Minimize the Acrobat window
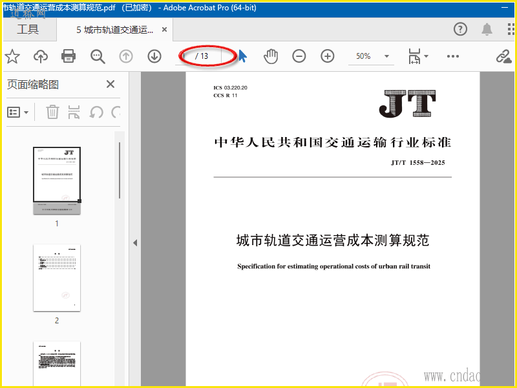 [x=505, y=7]
